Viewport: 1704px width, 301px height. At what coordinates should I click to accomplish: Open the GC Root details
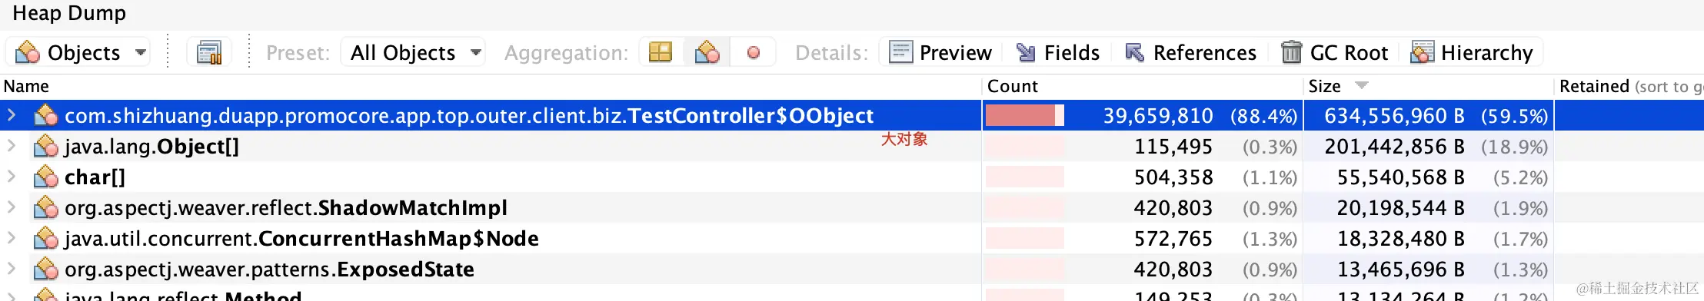[x=1335, y=52]
